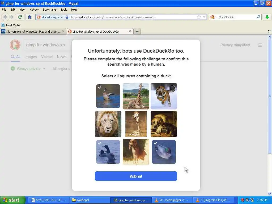Submit the duck challenge
The image size is (272, 204).
[x=136, y=176]
